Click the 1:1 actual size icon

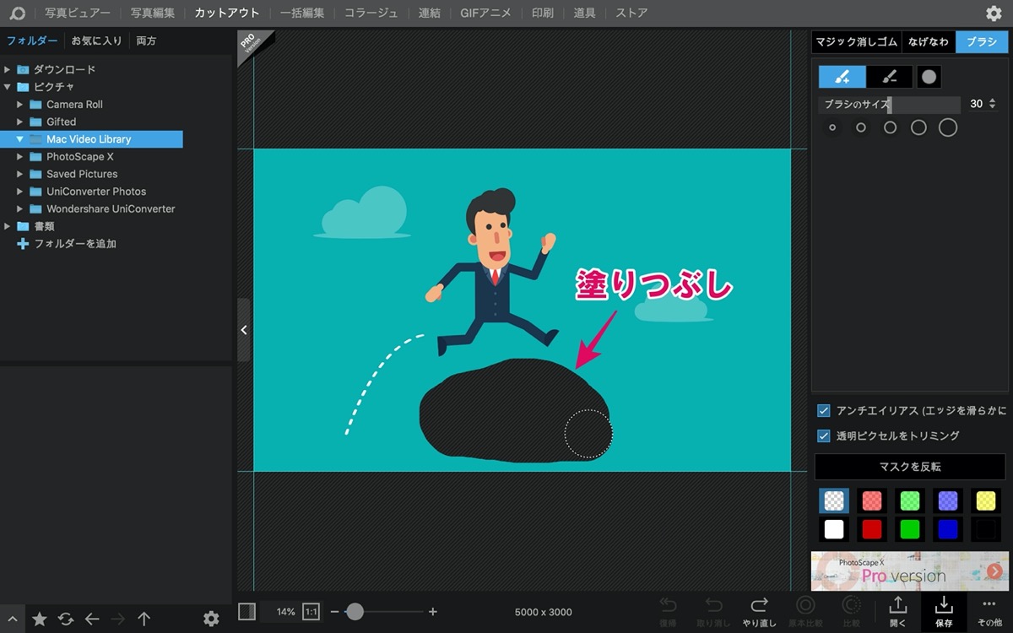311,611
